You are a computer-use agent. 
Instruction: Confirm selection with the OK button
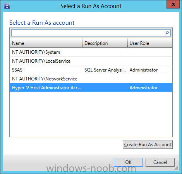[x=128, y=162]
